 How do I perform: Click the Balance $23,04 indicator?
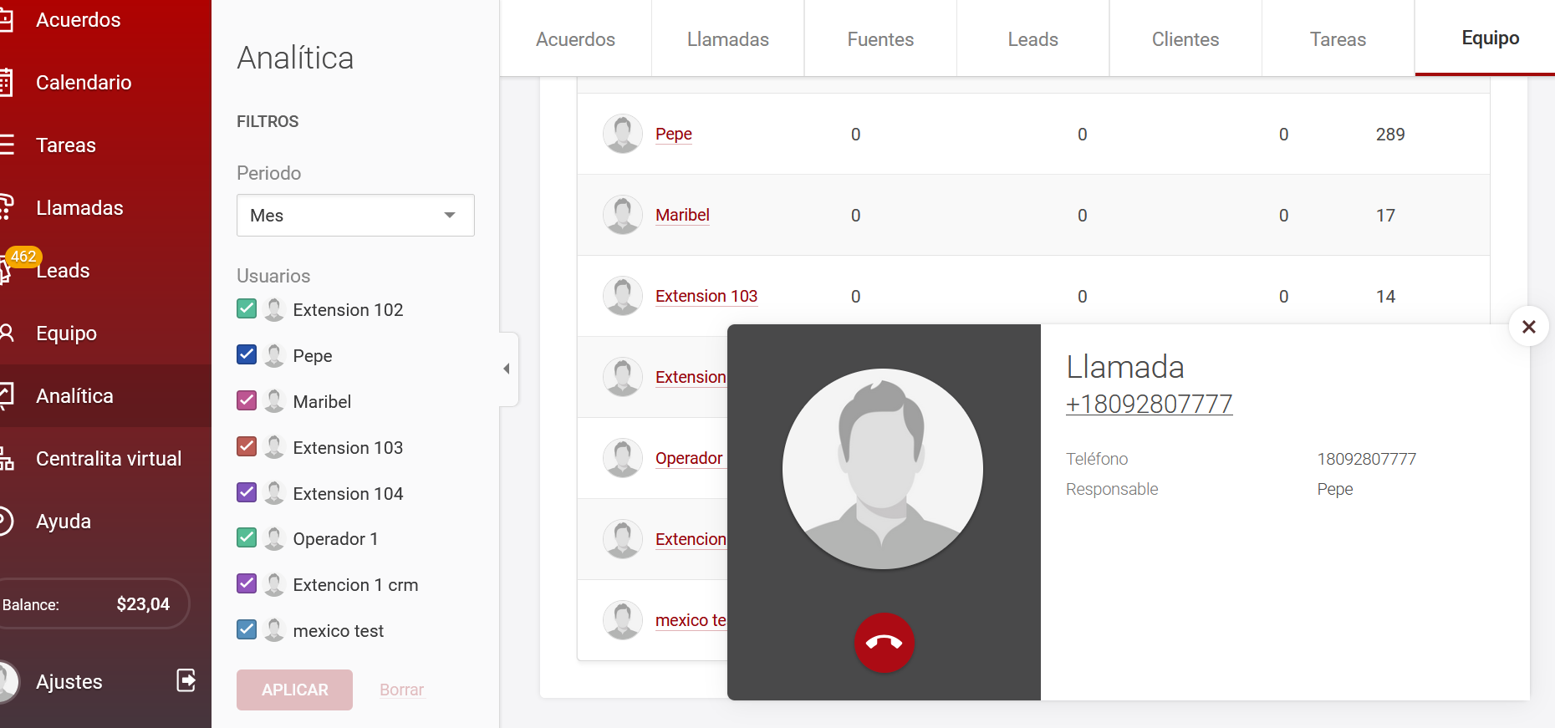coord(92,604)
